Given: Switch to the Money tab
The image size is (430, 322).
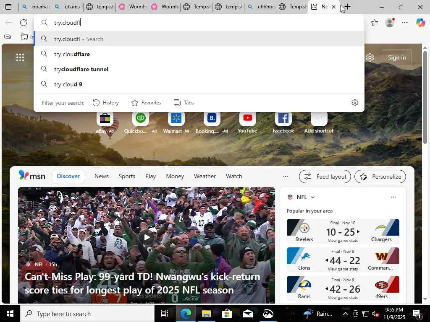Looking at the screenshot, I should coord(175,177).
